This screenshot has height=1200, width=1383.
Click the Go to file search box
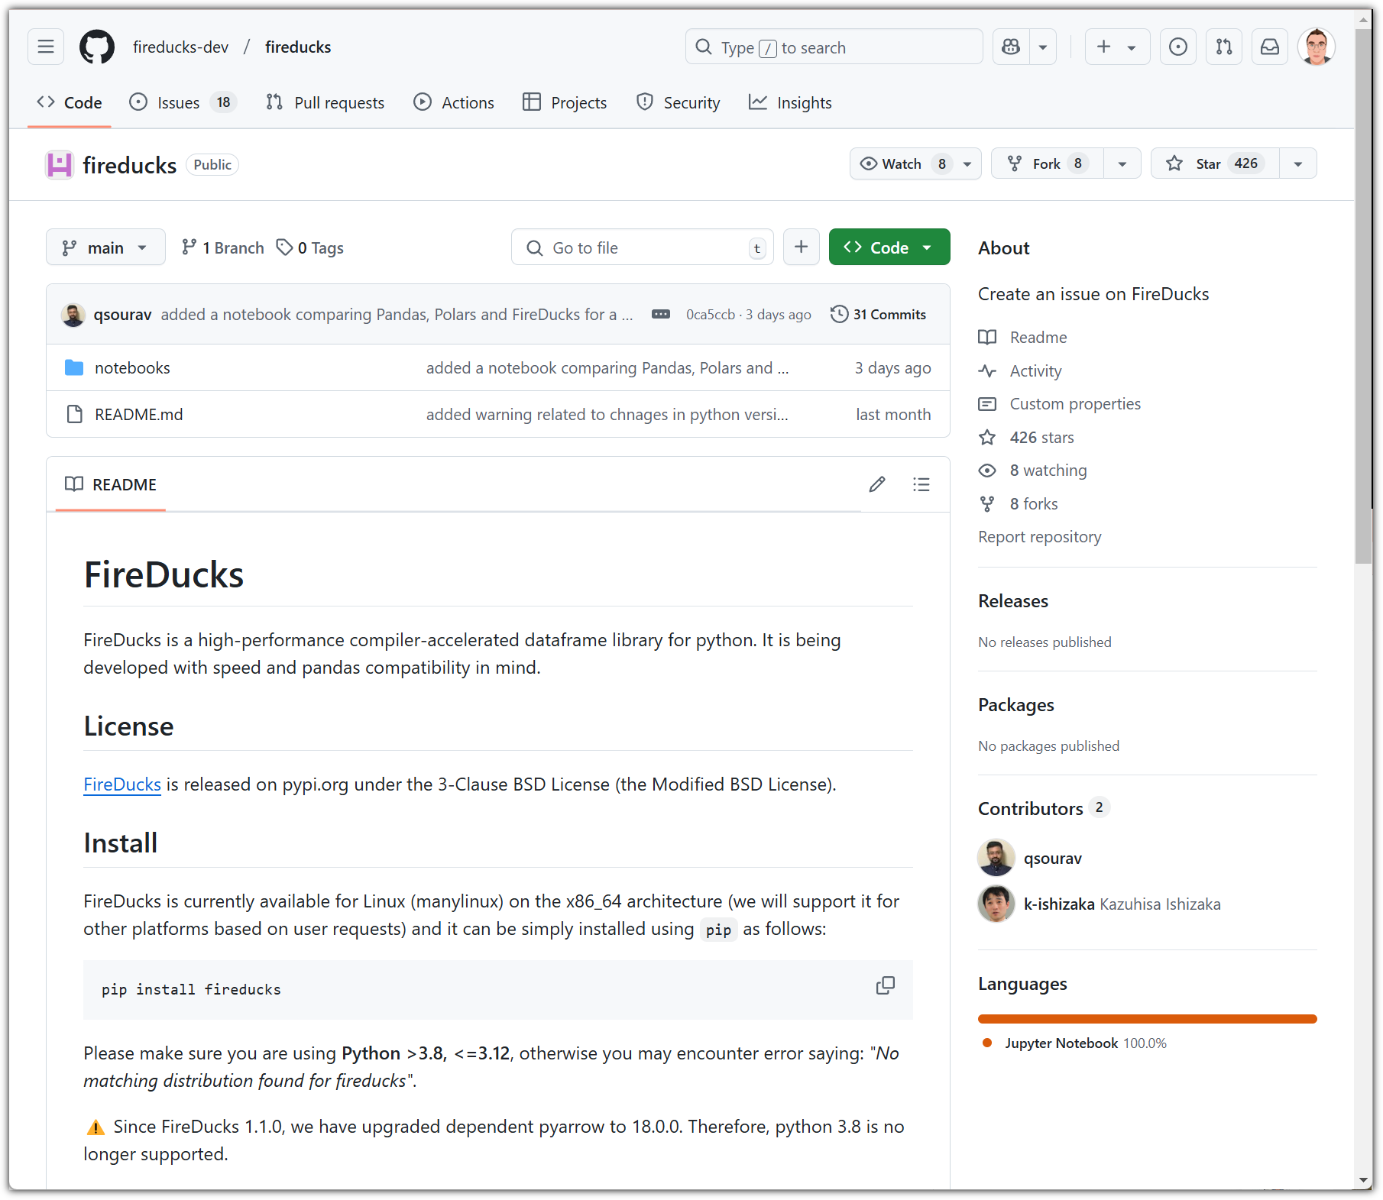tap(643, 247)
